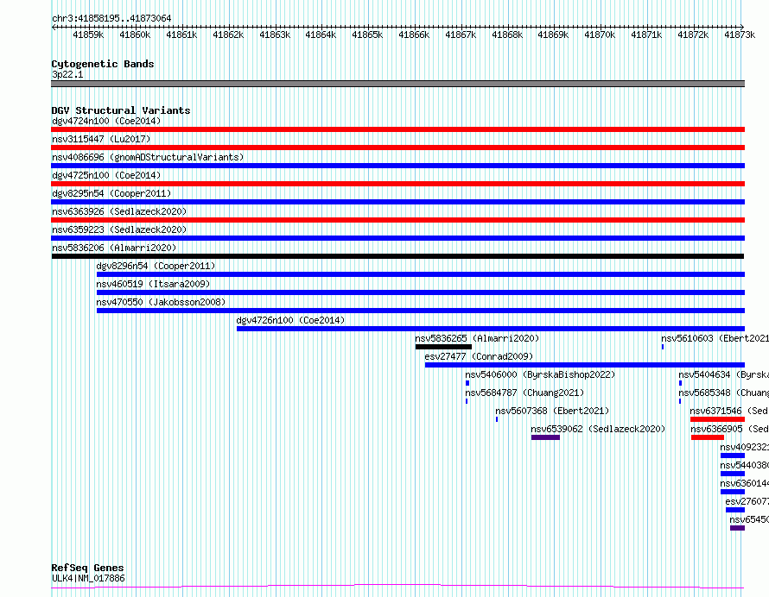Click the dgv4724n100 (Coe2014) red variant bar
Screen dimensions: 769x597
click(x=397, y=129)
